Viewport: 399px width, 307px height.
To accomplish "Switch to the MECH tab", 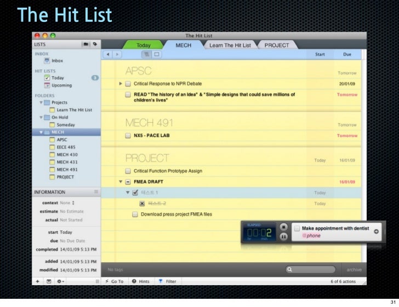I will (x=183, y=45).
